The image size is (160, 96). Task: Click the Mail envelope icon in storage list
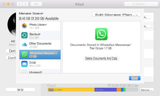click(24, 64)
